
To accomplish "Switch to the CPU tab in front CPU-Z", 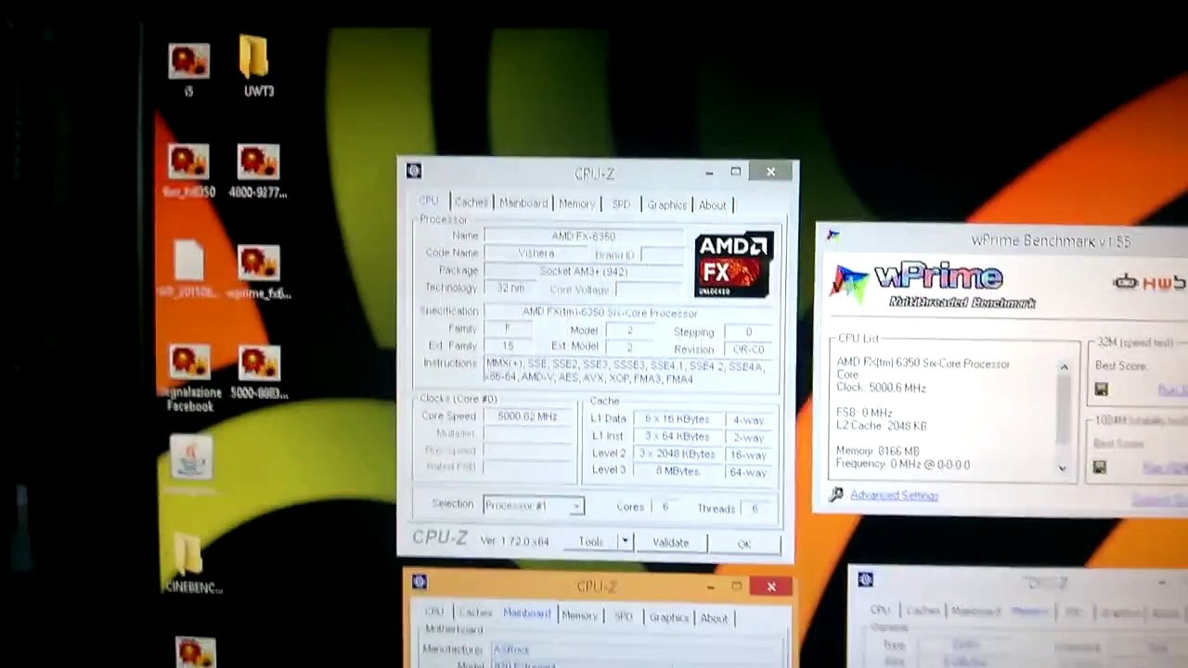I will (429, 201).
